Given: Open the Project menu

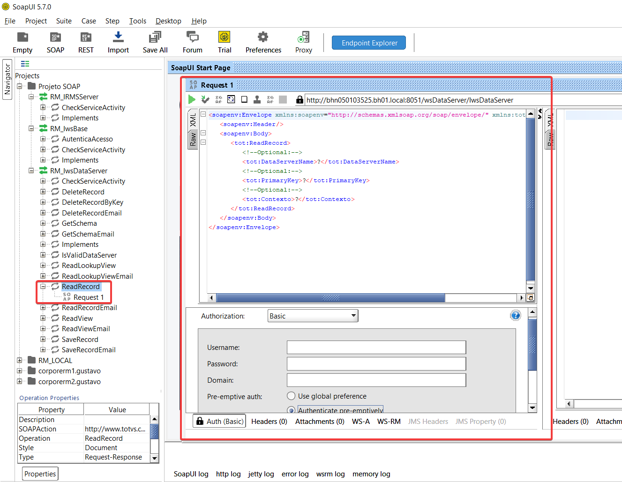Looking at the screenshot, I should tap(36, 21).
